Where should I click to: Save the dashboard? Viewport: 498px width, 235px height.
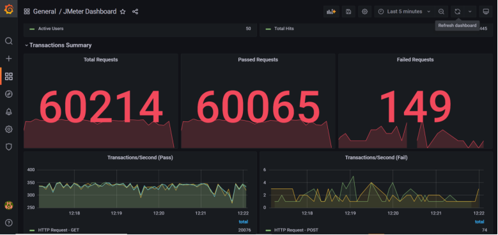348,11
